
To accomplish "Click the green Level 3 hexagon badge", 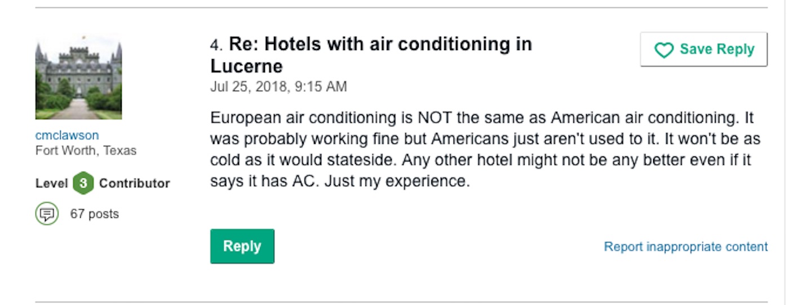I will click(x=83, y=183).
